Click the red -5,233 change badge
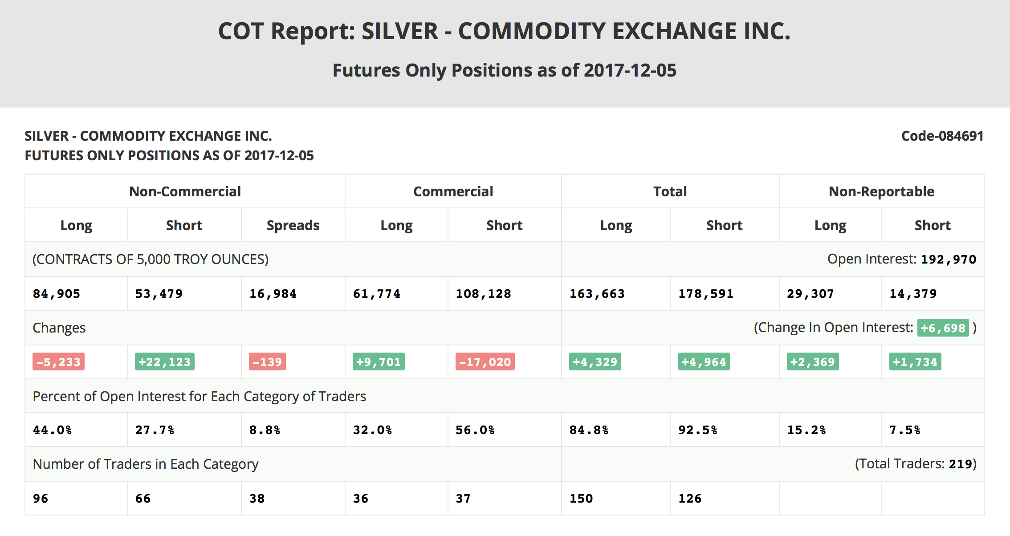The width and height of the screenshot is (1010, 536). (x=58, y=362)
